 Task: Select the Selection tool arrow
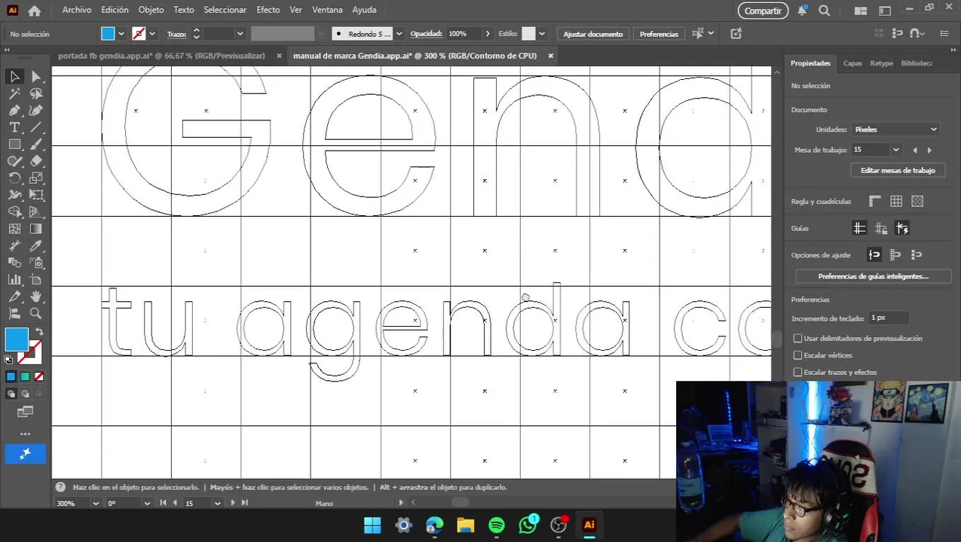click(x=14, y=76)
